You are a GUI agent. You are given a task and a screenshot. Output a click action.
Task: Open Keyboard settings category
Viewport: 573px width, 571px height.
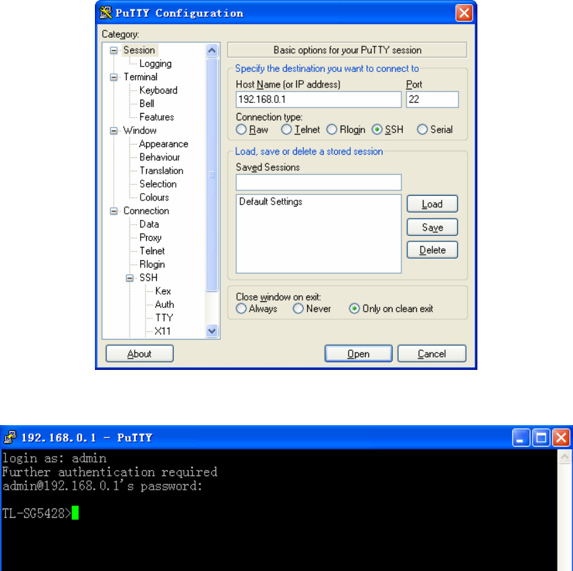click(158, 90)
